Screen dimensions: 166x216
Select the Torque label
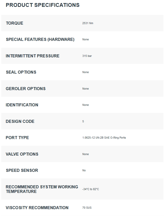[14, 23]
